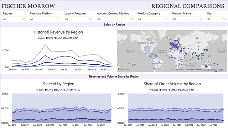This screenshot has width=228, height=128.
Task: Click Jul 2022 label on Historical Revenue axis
Action: 104,70
